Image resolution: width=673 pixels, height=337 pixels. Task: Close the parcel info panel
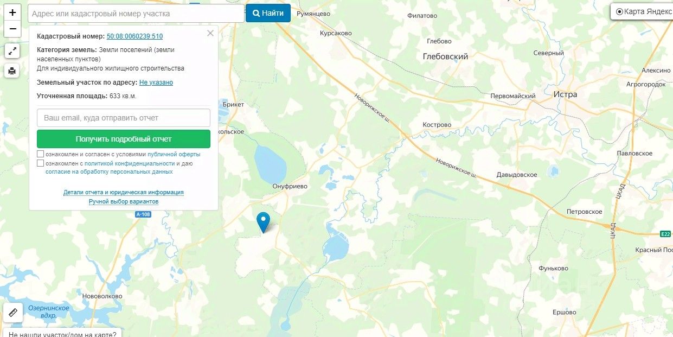210,33
